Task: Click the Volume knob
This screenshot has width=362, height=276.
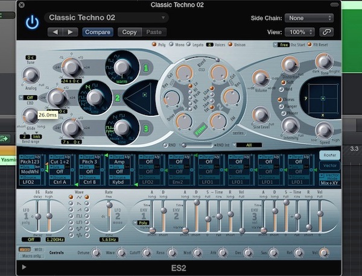Action: tap(261, 78)
